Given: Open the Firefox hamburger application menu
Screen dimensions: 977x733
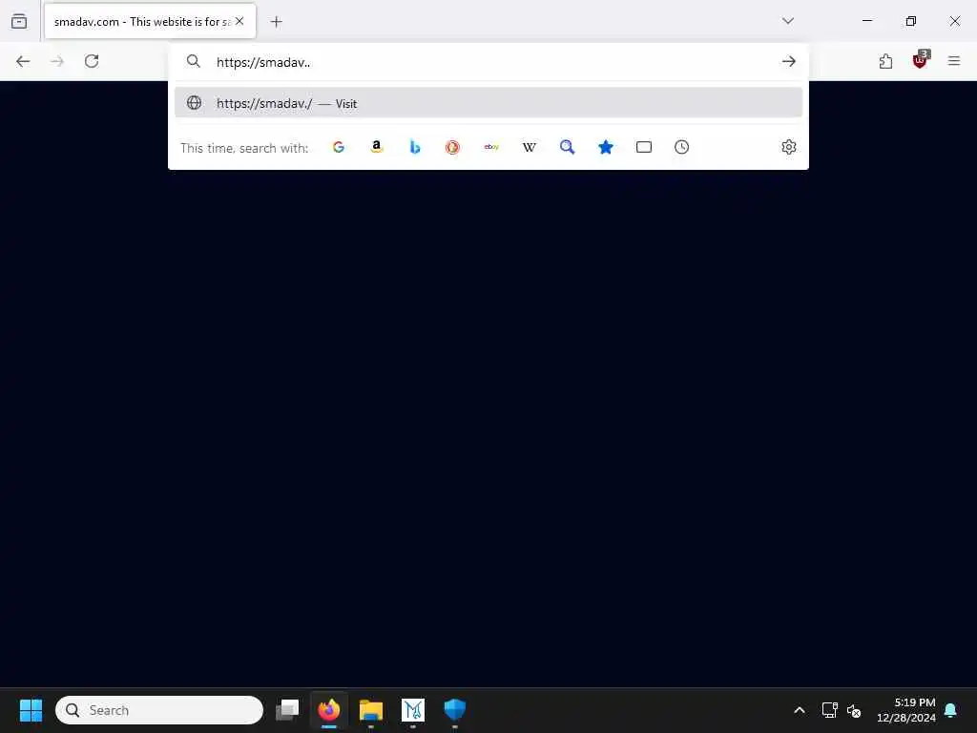Looking at the screenshot, I should click(x=954, y=61).
